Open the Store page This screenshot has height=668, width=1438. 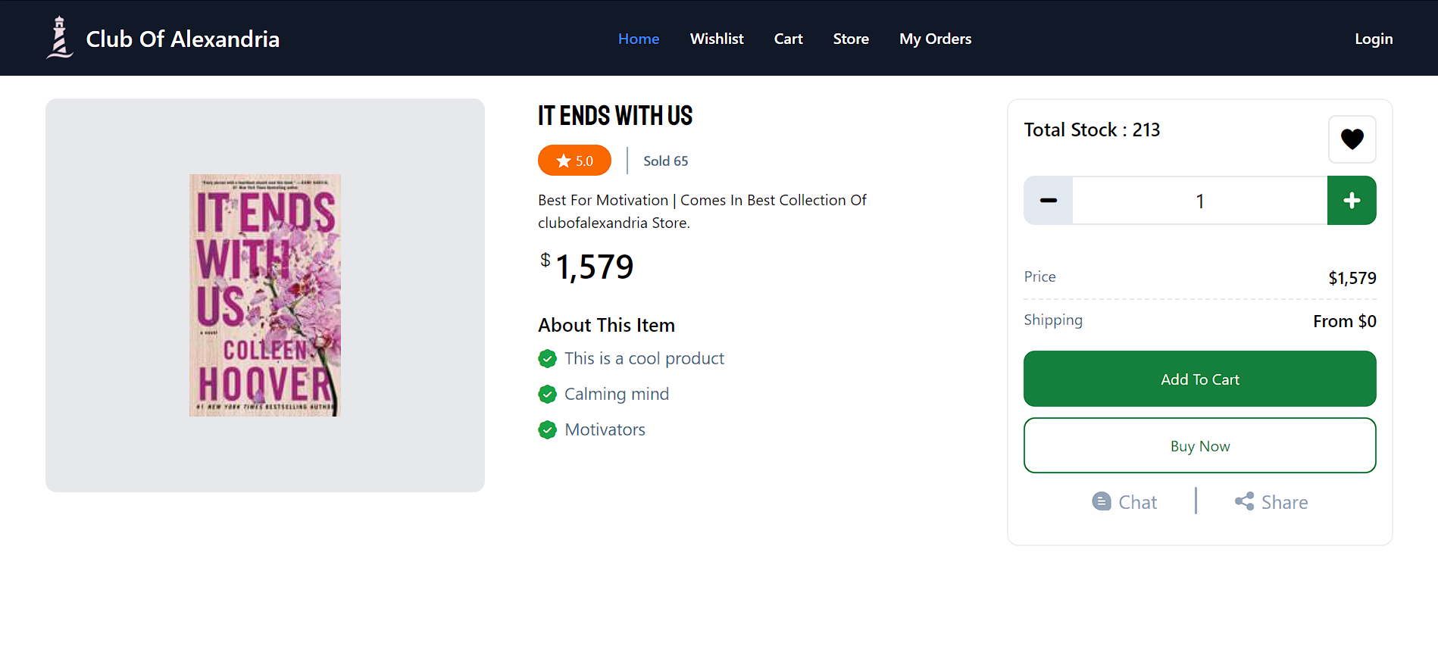click(x=851, y=39)
